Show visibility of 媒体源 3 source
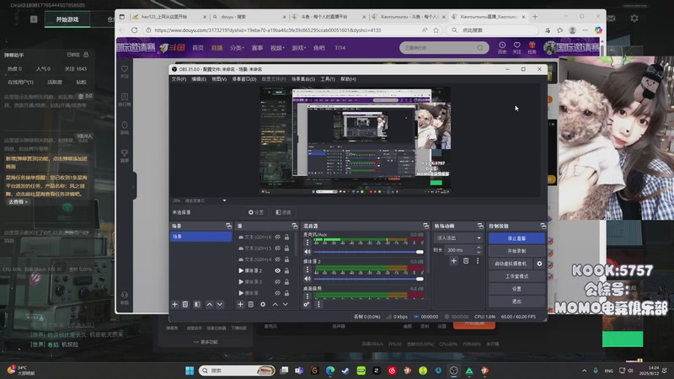Image resolution: width=674 pixels, height=379 pixels. coord(278,281)
